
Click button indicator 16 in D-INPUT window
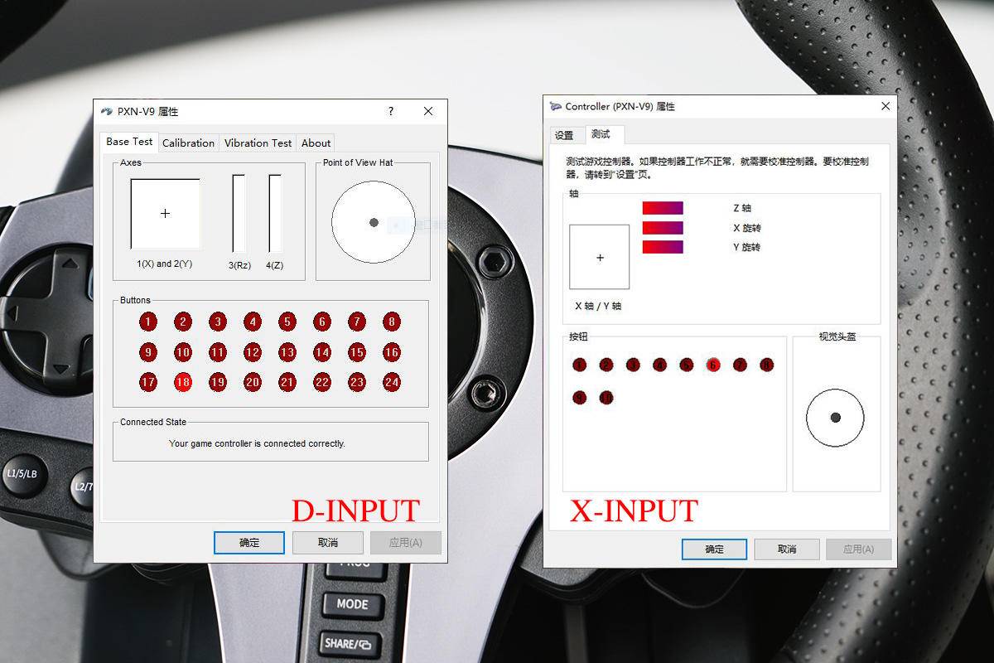[392, 352]
